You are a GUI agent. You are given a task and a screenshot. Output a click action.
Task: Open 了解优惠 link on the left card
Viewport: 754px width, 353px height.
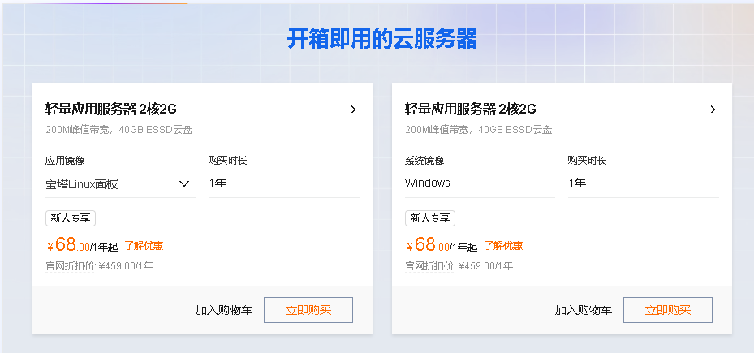tap(144, 245)
